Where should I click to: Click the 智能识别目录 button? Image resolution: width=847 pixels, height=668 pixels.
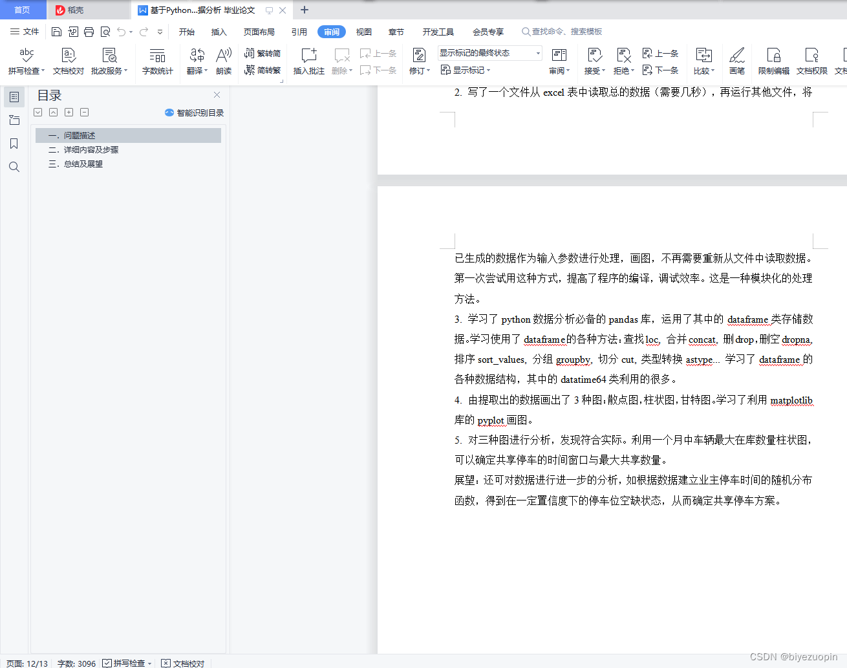pos(195,113)
